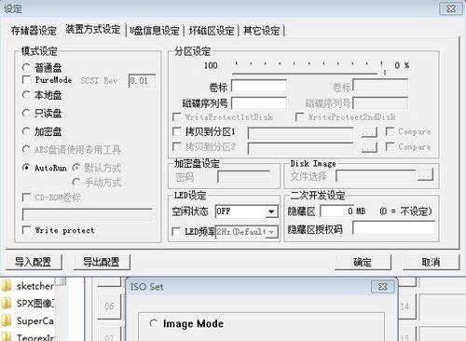Viewport: 466px width, 341px height.
Task: Choose the 只读盘 mode option
Action: tap(26, 114)
